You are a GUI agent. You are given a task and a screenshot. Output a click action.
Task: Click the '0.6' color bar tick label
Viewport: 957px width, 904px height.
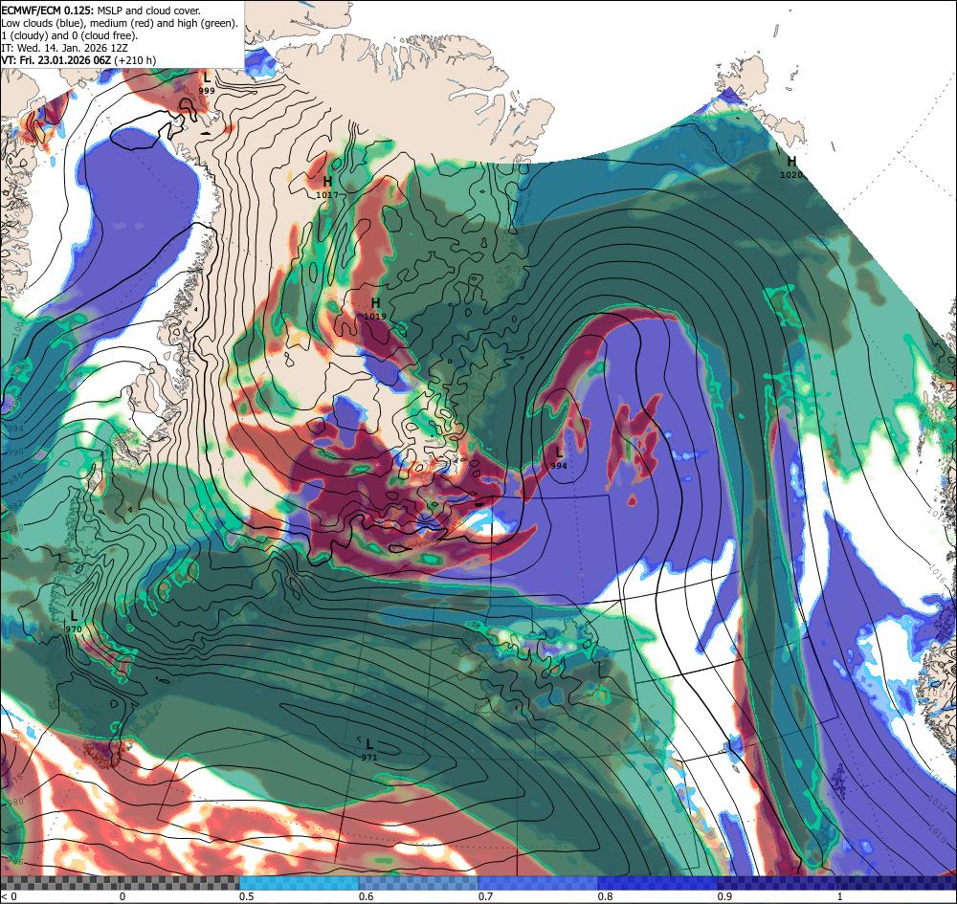point(367,896)
